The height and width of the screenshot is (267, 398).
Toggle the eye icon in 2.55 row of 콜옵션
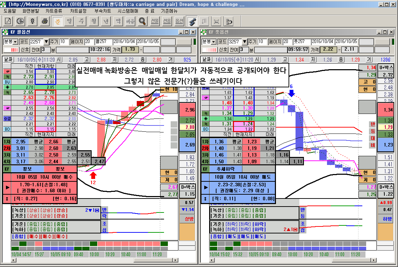coord(7,108)
